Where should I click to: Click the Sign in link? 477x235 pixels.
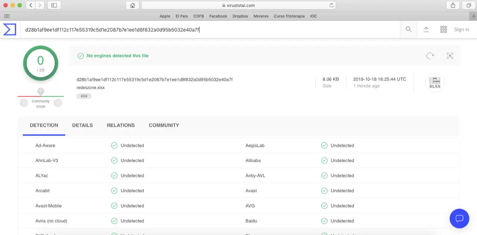(461, 29)
